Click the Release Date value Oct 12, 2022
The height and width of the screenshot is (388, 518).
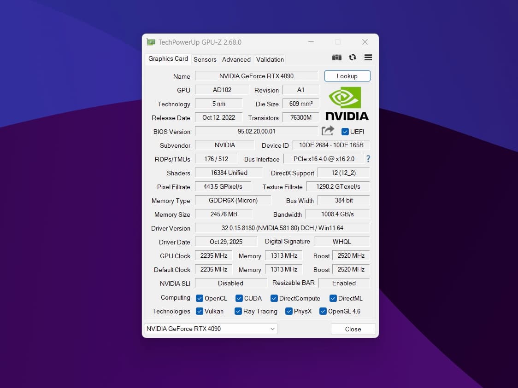coord(219,117)
